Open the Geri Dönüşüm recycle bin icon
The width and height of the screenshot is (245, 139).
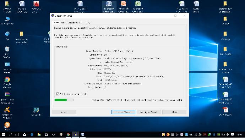[7, 52]
